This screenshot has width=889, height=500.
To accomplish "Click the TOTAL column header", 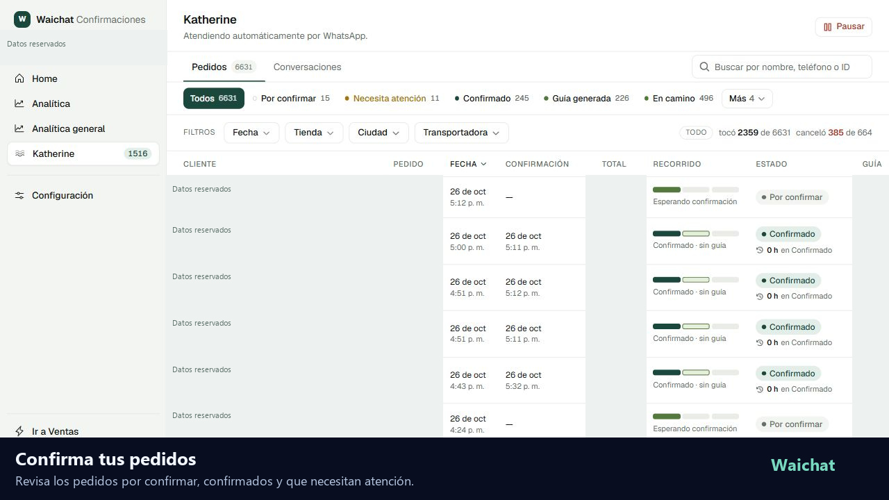I will [x=614, y=164].
